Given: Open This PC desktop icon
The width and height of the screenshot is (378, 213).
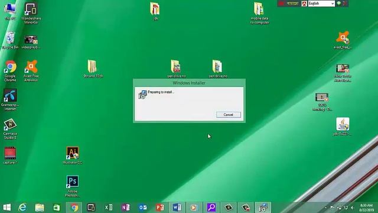Looking at the screenshot, I should [x=10, y=11].
